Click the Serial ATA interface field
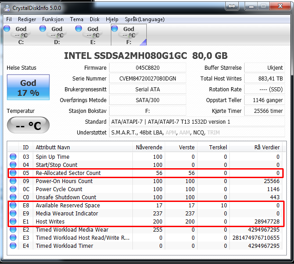 tap(148, 89)
